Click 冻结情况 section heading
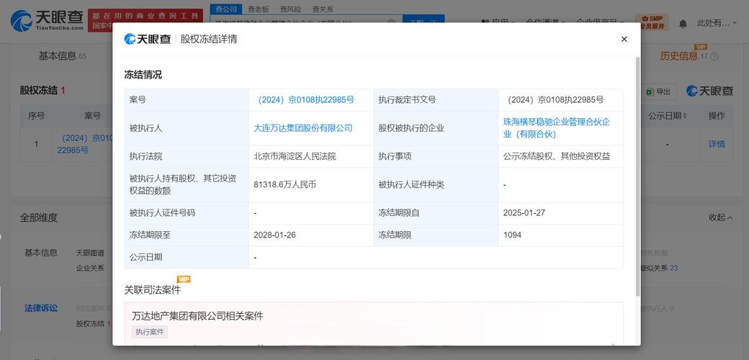Image resolution: width=749 pixels, height=360 pixels. coord(143,75)
